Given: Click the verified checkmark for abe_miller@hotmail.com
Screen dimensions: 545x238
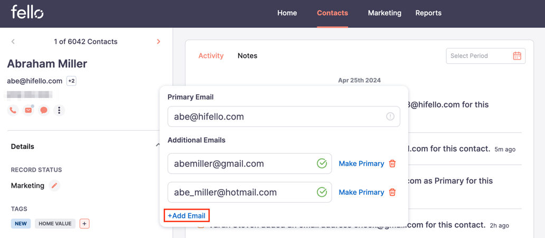Looking at the screenshot, I should pos(322,192).
